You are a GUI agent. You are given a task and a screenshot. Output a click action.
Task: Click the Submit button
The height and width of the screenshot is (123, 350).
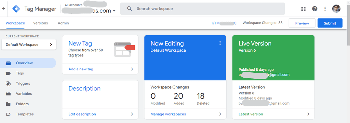click(x=330, y=23)
